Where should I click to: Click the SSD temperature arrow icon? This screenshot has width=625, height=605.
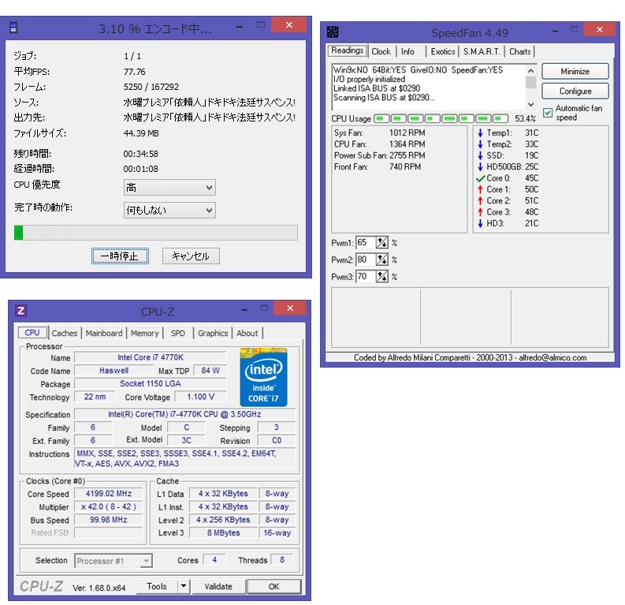[x=480, y=155]
